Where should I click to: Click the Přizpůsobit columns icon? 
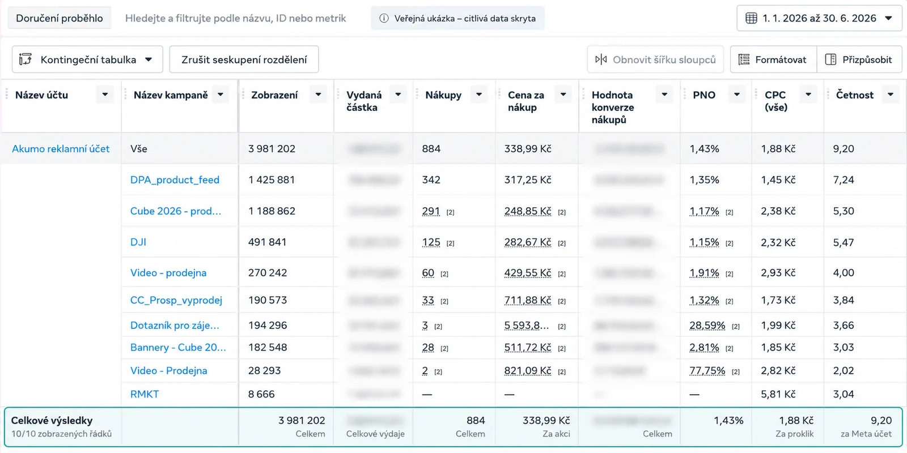pos(830,59)
